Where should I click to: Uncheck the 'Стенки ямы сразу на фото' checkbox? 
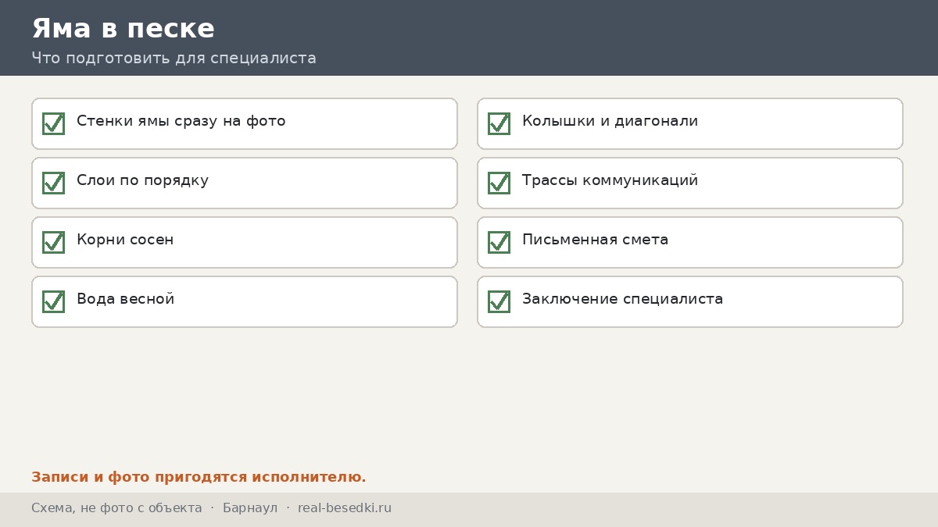click(x=53, y=123)
